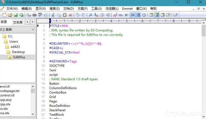Image resolution: width=206 pixels, height=119 pixels.
Task: Click the left tab scroll arrow in side panel
Action: (x=27, y=22)
